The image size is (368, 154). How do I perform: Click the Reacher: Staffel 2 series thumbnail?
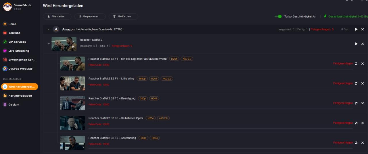[64, 44]
